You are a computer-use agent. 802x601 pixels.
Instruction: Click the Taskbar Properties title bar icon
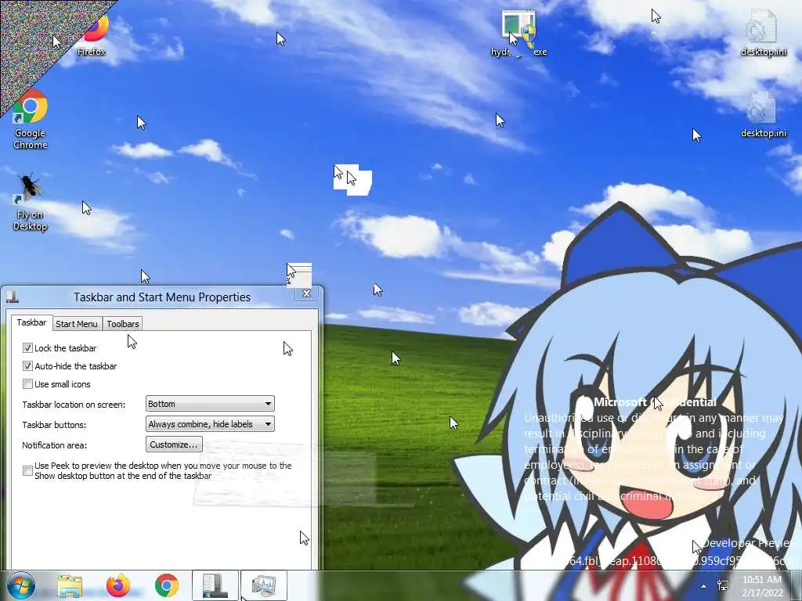tap(13, 297)
